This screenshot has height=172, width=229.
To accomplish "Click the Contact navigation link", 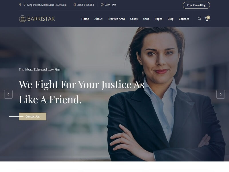I will [183, 19].
